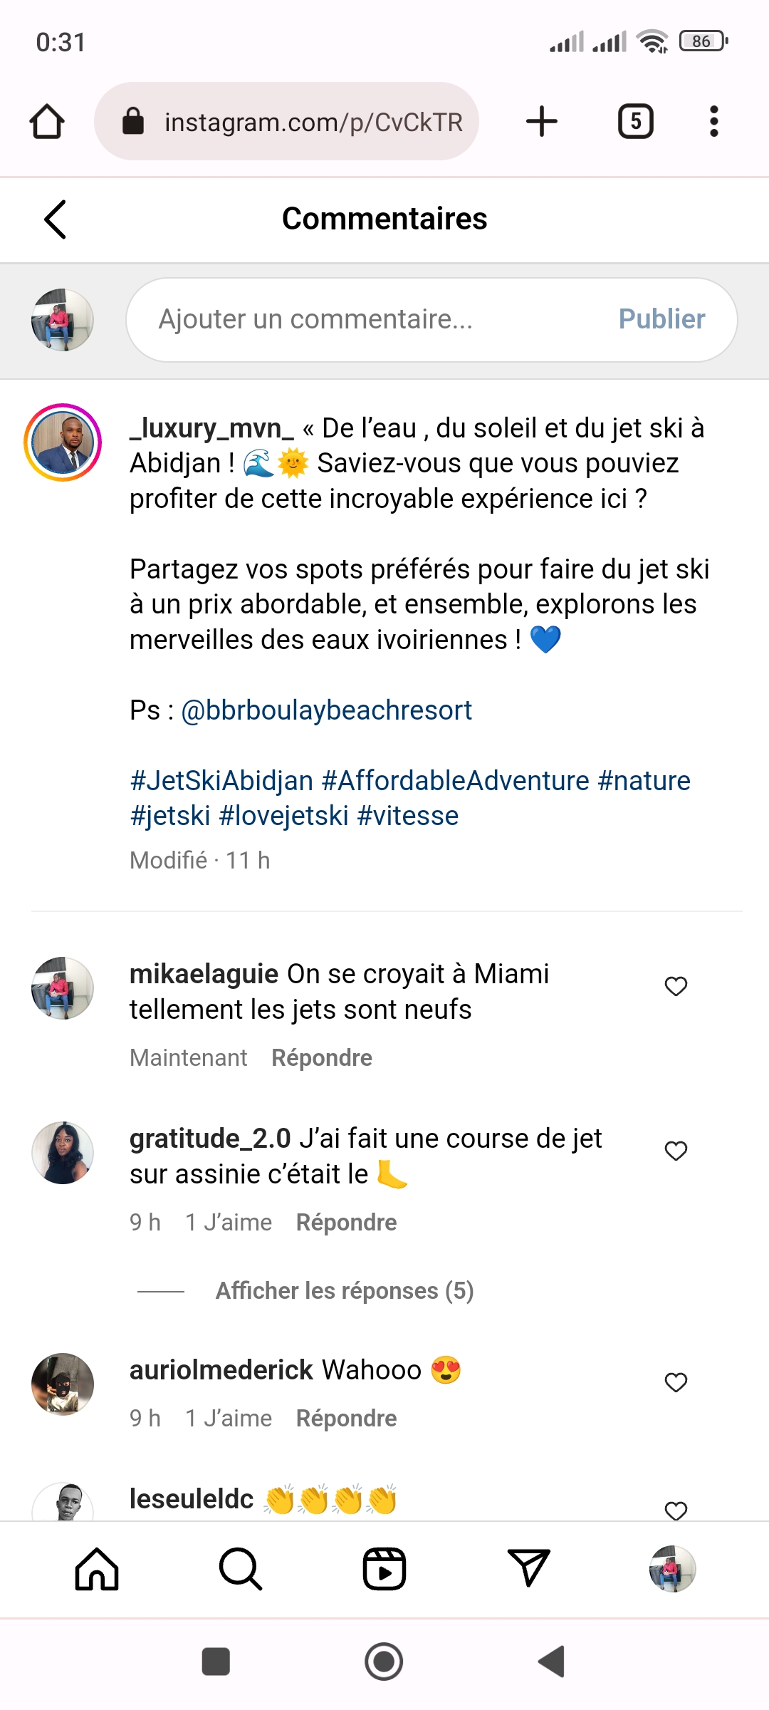Open direct messages paper plane icon
The width and height of the screenshot is (769, 1710).
pyautogui.click(x=528, y=1568)
